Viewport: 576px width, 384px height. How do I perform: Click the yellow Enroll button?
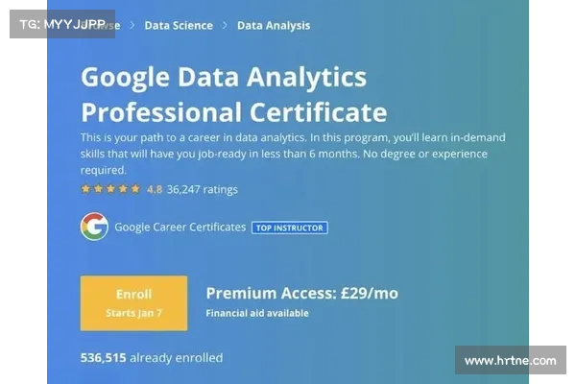click(x=133, y=303)
